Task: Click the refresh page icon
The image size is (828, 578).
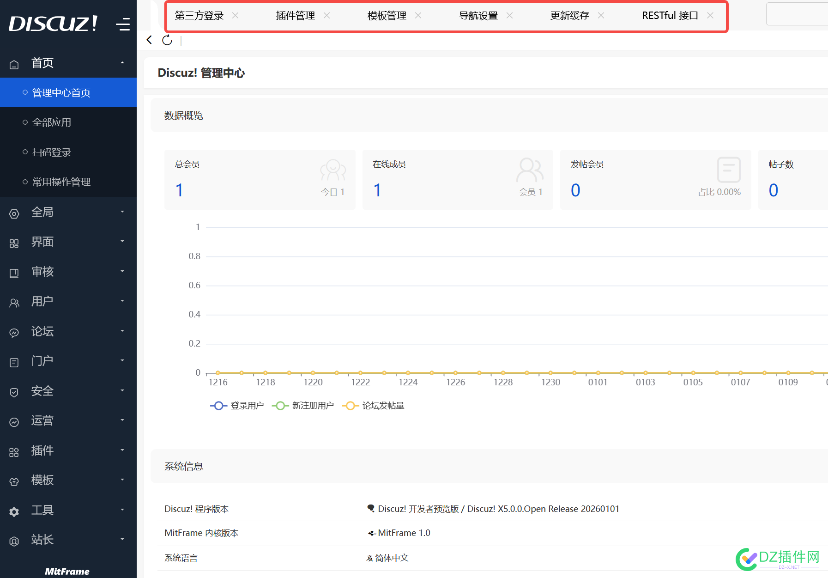Action: [x=167, y=40]
